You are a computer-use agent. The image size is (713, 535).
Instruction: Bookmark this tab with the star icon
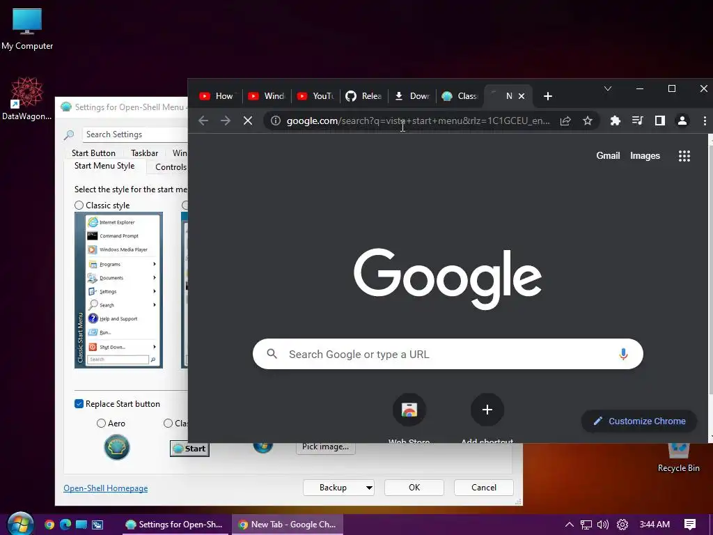(588, 121)
